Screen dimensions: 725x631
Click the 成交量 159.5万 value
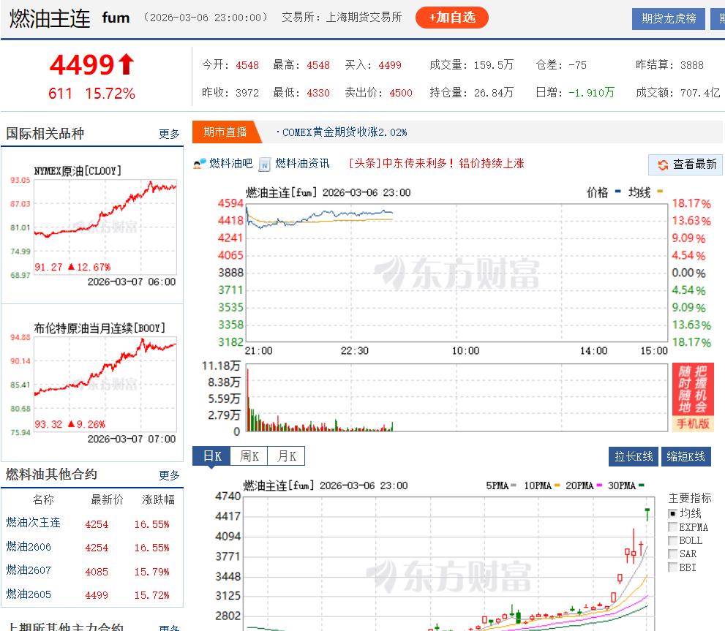tap(493, 65)
